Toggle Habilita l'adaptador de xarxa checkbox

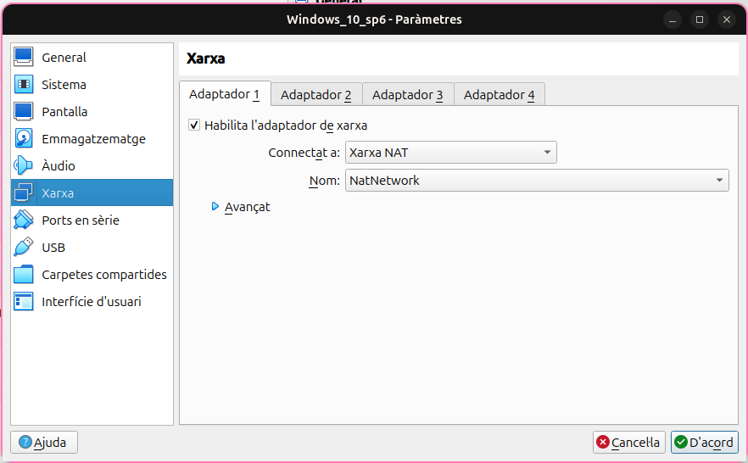click(x=194, y=126)
